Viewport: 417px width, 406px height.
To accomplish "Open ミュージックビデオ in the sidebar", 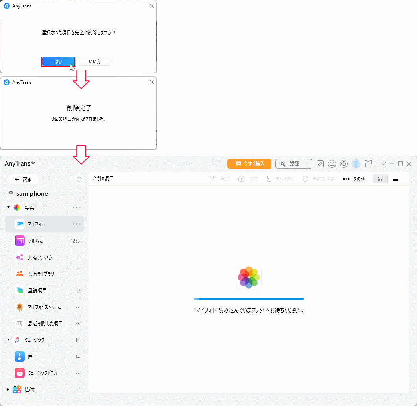I will (x=44, y=373).
